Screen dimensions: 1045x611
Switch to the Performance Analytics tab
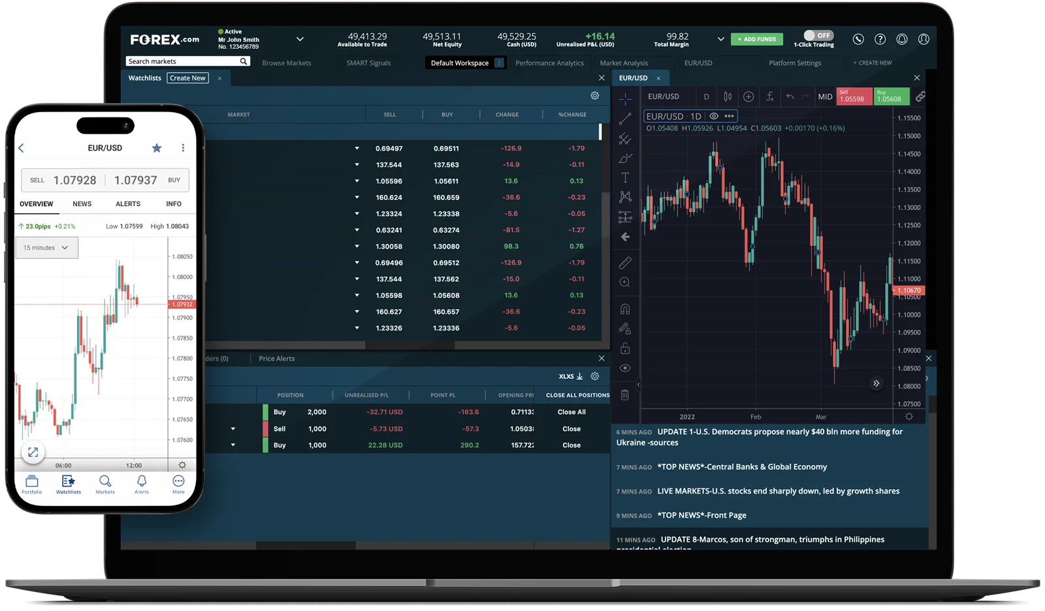pos(549,63)
